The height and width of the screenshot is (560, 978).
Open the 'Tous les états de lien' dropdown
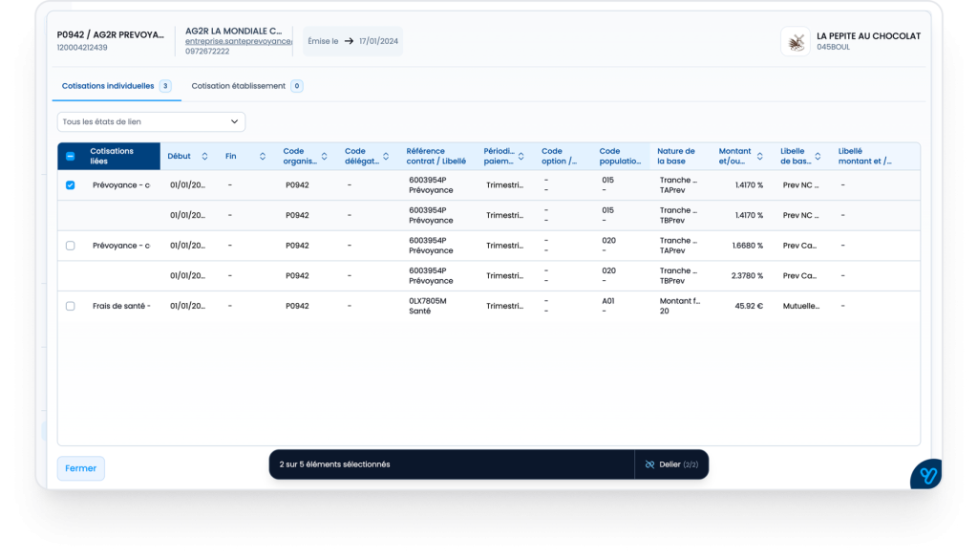[151, 121]
